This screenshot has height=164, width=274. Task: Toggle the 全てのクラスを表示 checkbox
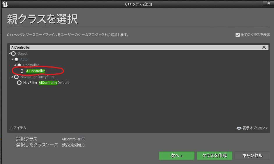(238, 35)
